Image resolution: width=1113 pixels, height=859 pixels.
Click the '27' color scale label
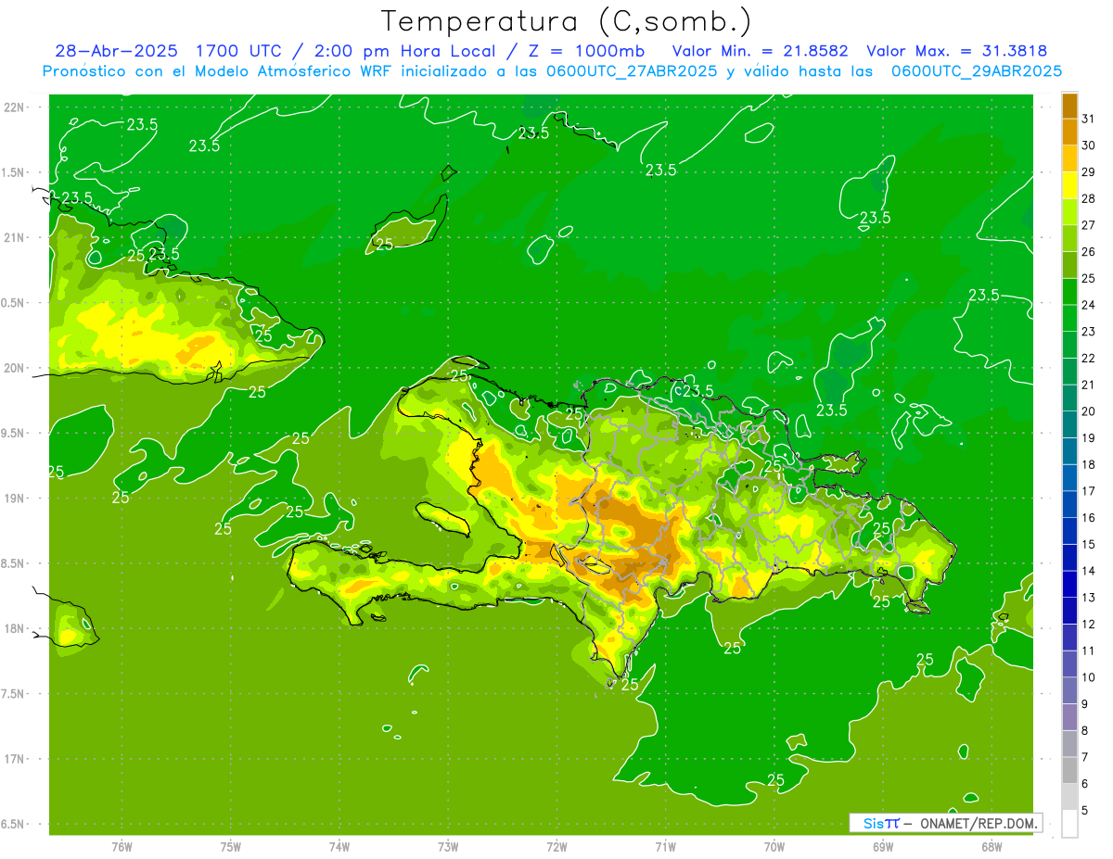coord(1089,225)
